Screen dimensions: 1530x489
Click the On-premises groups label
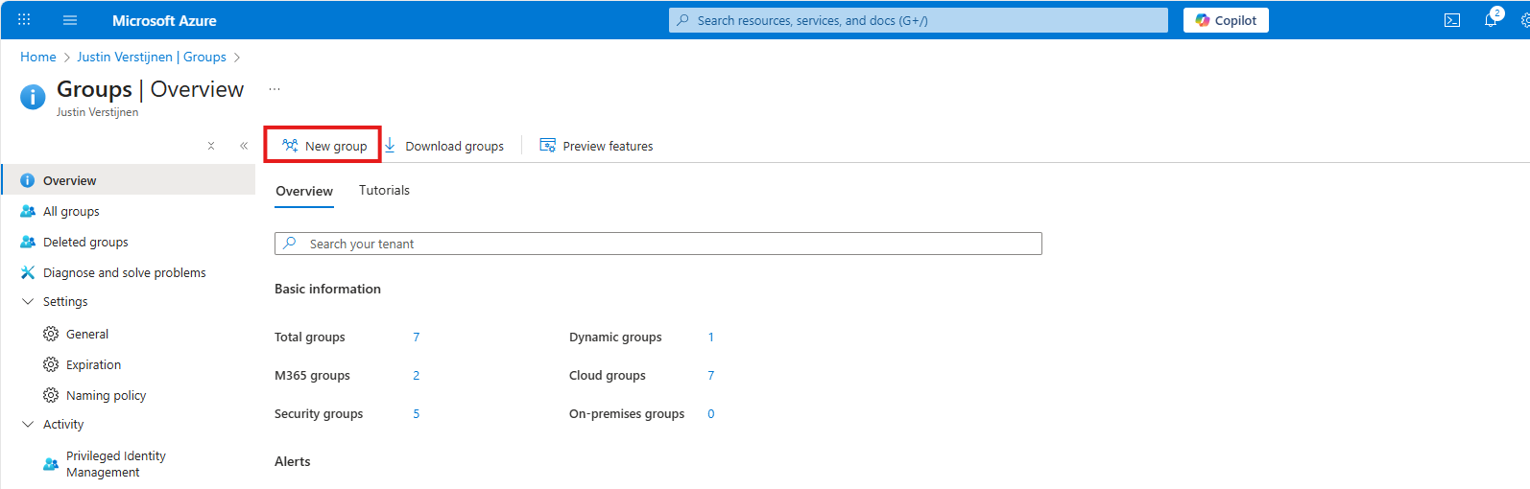627,413
